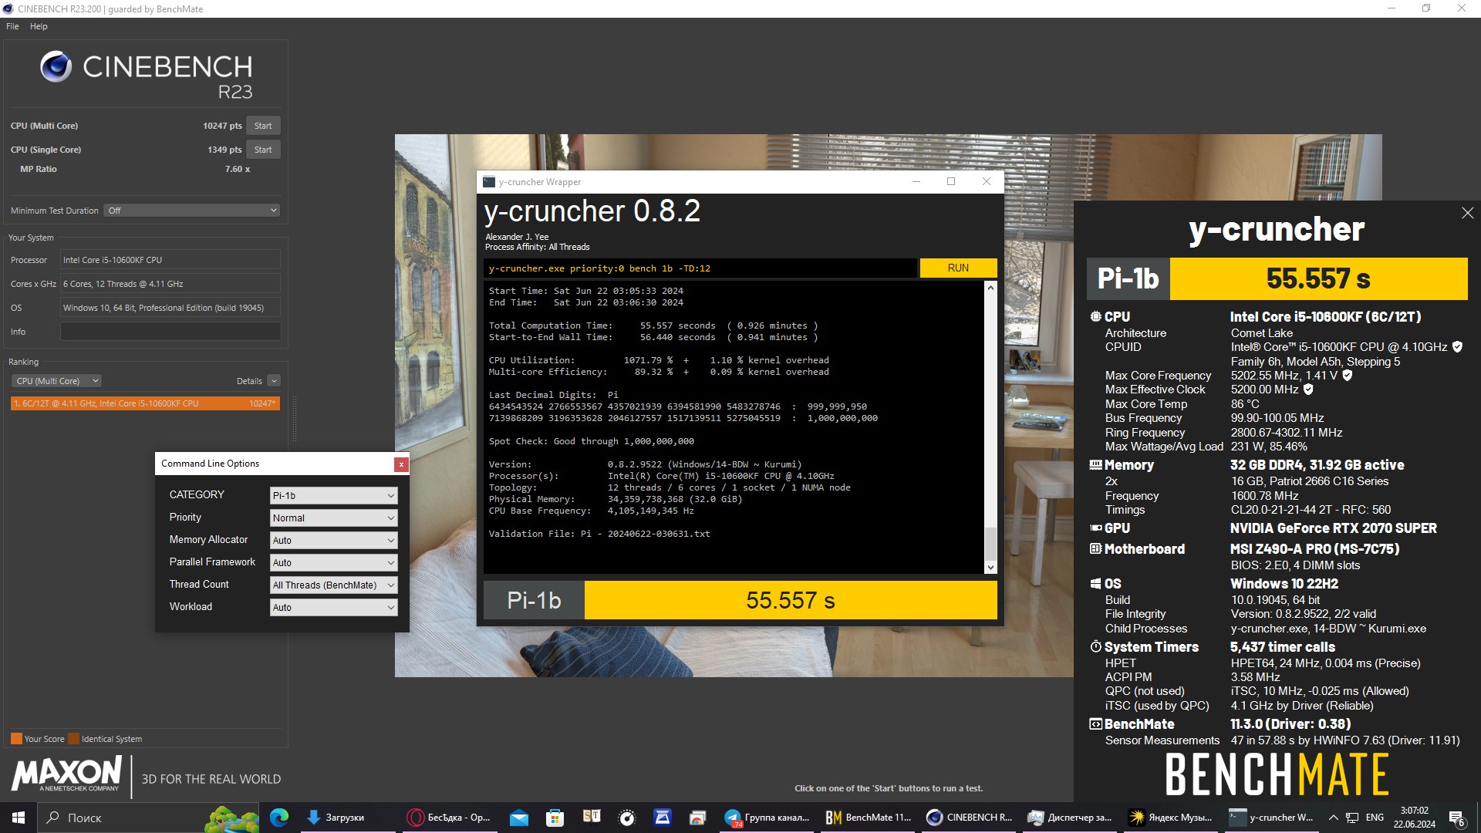
Task: Switch to Telegram Группа канал taskbar item
Action: point(767,818)
